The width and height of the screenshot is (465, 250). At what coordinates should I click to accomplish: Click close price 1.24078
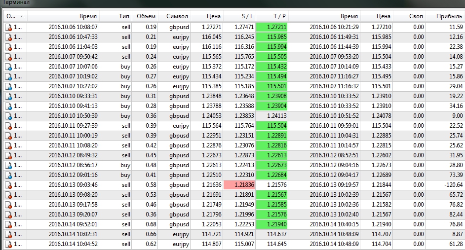pyautogui.click(x=382, y=116)
